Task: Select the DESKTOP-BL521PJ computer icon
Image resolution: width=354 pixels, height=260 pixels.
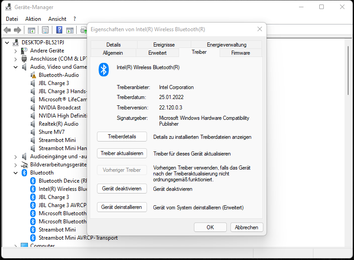Action: (x=16, y=43)
